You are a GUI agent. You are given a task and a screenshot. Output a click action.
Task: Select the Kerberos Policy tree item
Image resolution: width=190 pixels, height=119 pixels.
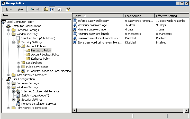[41, 59]
